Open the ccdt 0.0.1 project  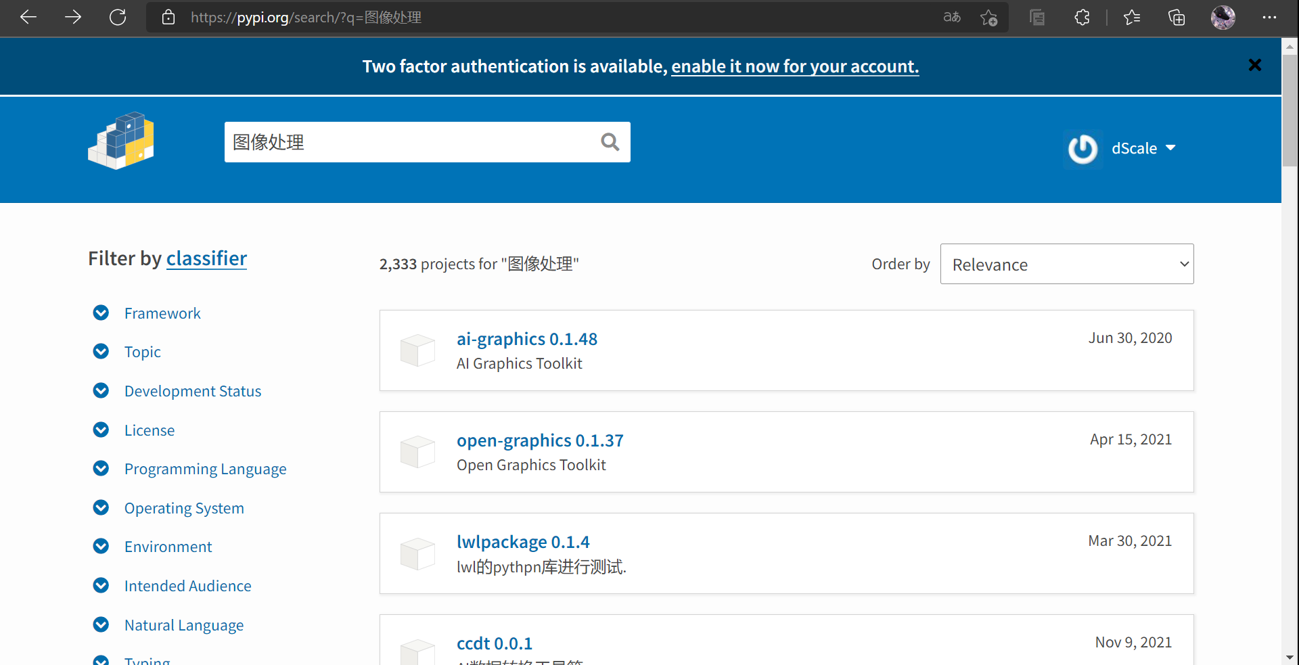(x=495, y=643)
